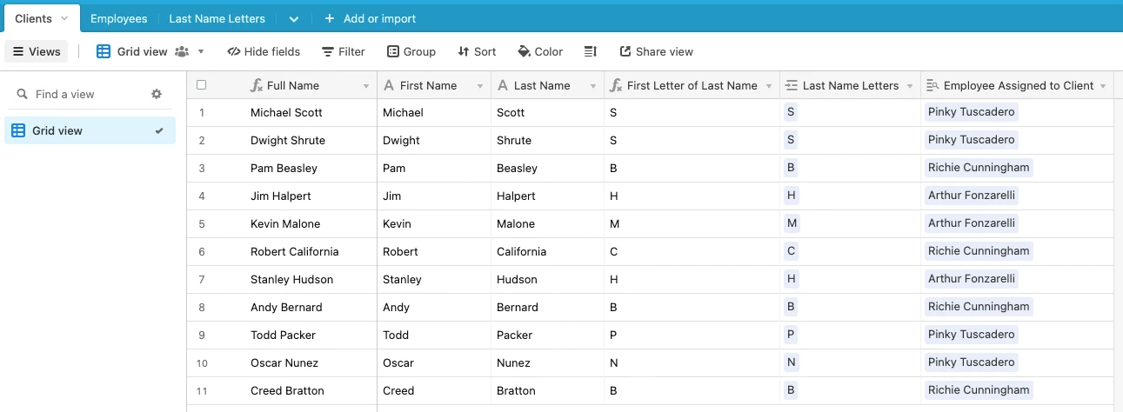Click the sidebar Grid view grid icon

point(18,130)
